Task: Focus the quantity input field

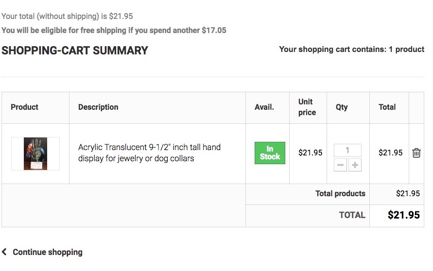Action: pos(347,151)
